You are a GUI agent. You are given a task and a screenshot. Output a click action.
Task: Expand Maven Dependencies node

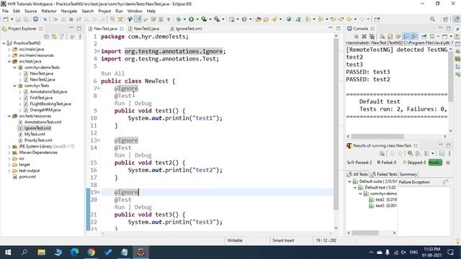(9, 153)
